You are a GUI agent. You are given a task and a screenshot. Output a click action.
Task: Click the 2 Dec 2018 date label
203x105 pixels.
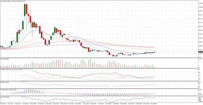point(116,104)
